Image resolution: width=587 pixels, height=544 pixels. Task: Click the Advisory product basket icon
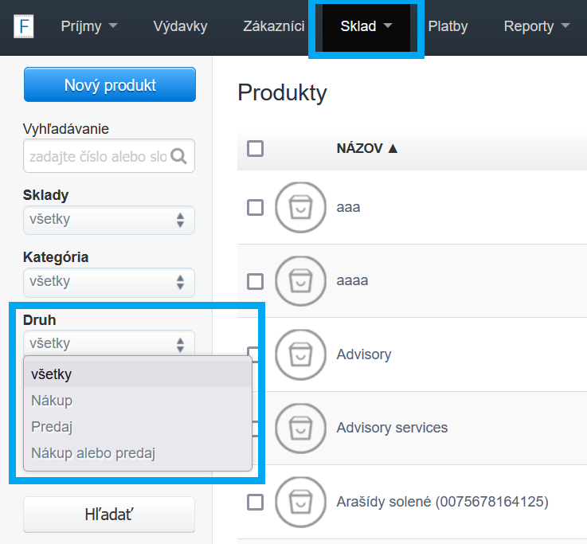(x=300, y=354)
